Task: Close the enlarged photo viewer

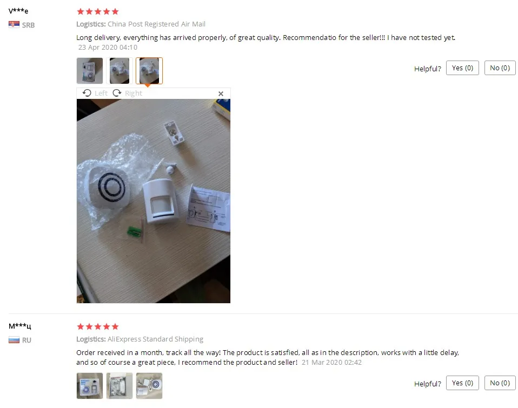Action: tap(221, 93)
